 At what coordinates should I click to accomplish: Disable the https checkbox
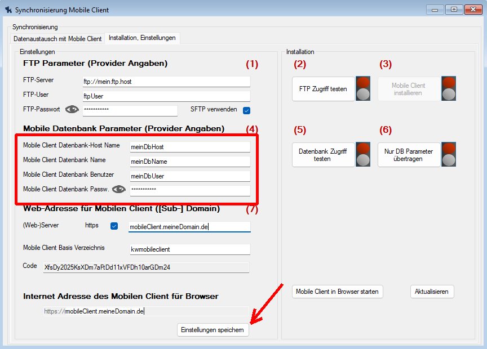pos(114,226)
